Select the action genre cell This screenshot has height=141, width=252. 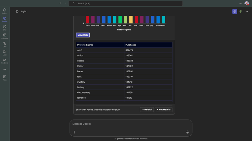tap(100, 55)
